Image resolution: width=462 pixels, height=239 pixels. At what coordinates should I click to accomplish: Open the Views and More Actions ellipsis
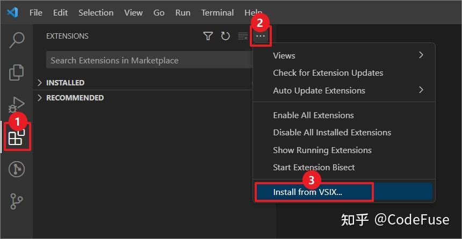pyautogui.click(x=261, y=36)
